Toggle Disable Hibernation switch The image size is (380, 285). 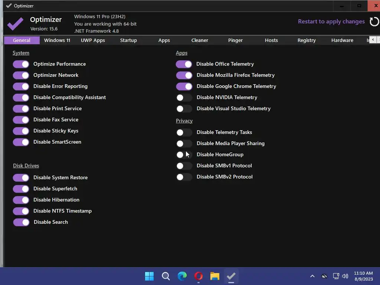21,200
